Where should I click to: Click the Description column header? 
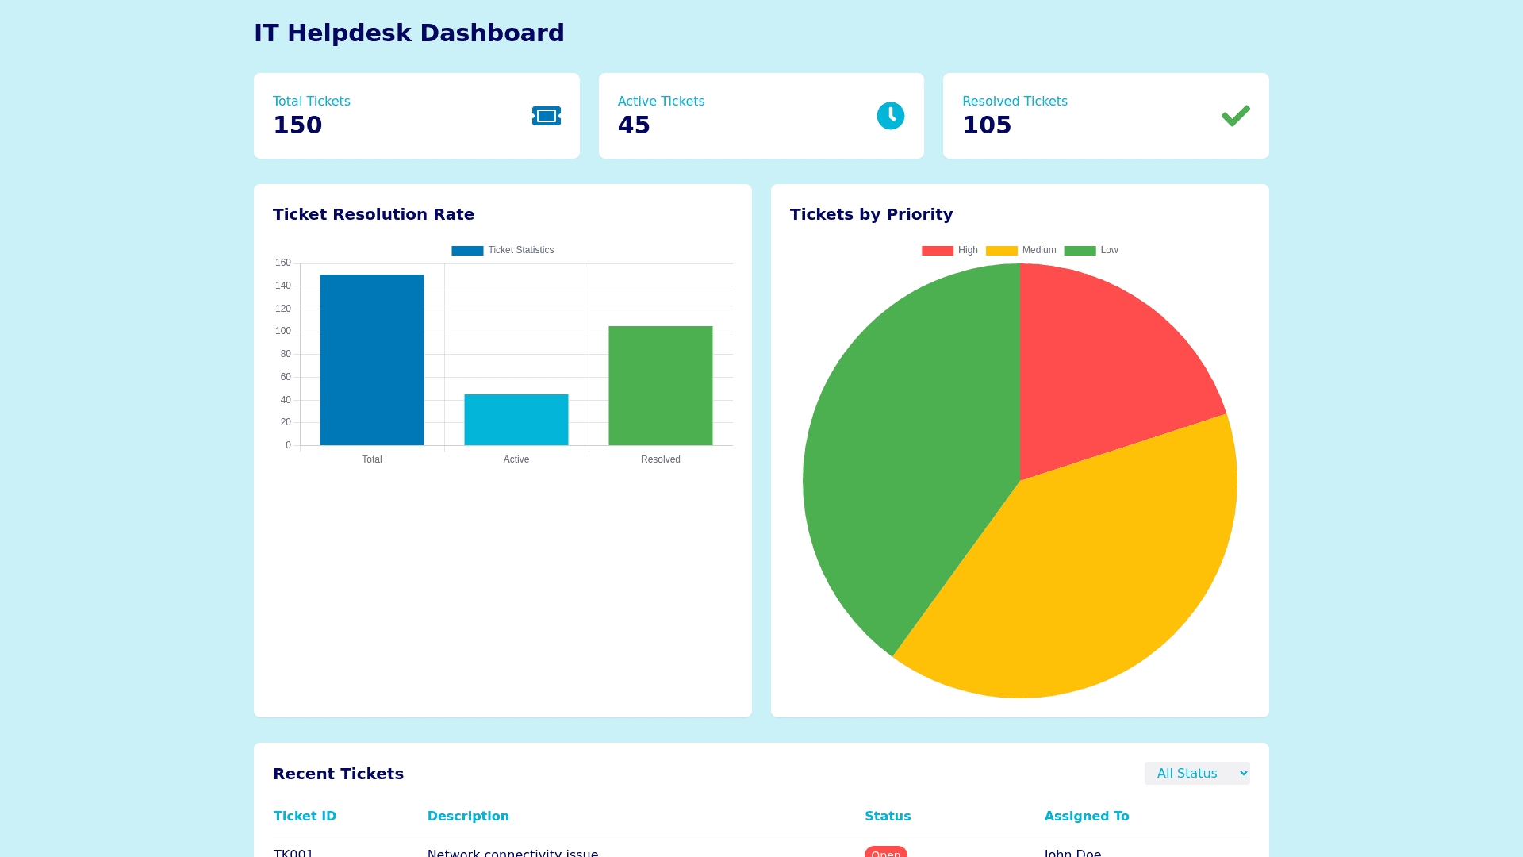pos(468,816)
